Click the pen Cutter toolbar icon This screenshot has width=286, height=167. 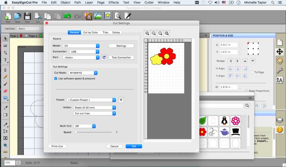128,16
